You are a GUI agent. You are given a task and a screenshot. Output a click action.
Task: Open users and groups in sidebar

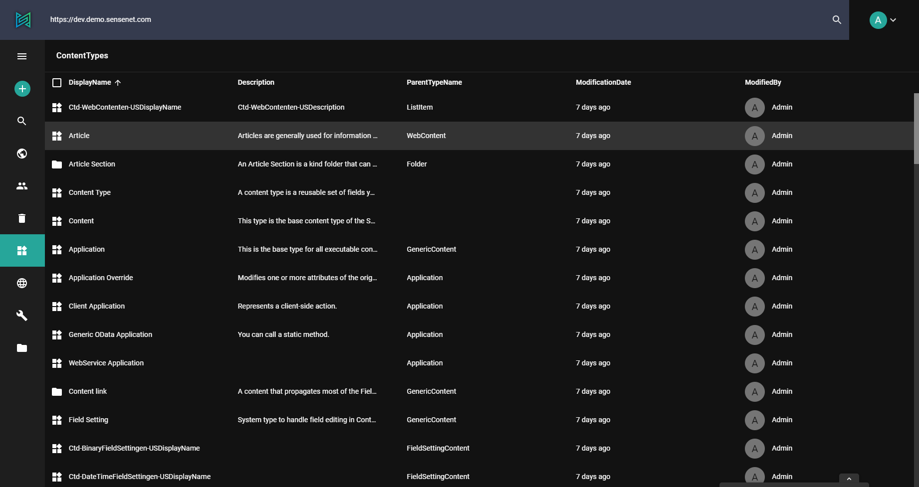(22, 186)
